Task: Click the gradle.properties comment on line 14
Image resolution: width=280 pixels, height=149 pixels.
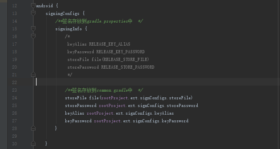Action: coord(107,21)
